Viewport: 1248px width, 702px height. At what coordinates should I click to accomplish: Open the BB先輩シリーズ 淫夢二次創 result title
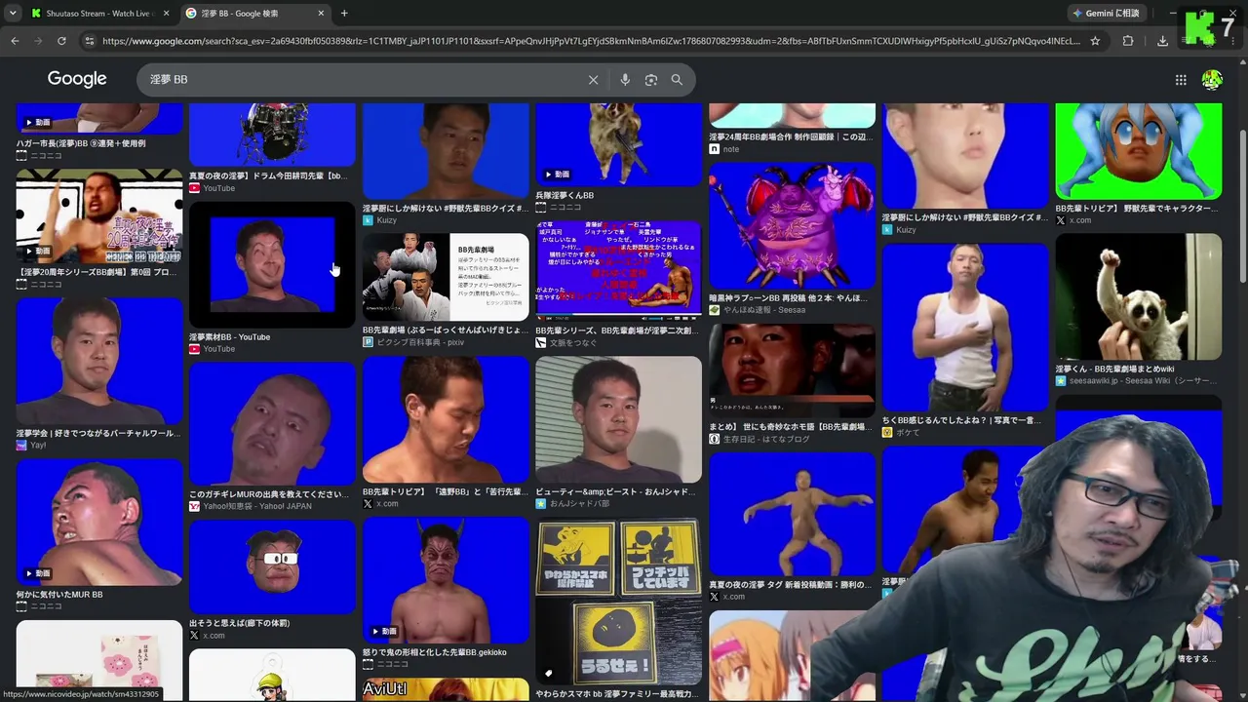[616, 331]
